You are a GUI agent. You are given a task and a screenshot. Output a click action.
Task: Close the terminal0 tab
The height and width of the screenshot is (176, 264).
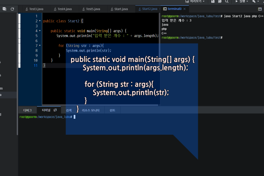pyautogui.click(x=184, y=9)
